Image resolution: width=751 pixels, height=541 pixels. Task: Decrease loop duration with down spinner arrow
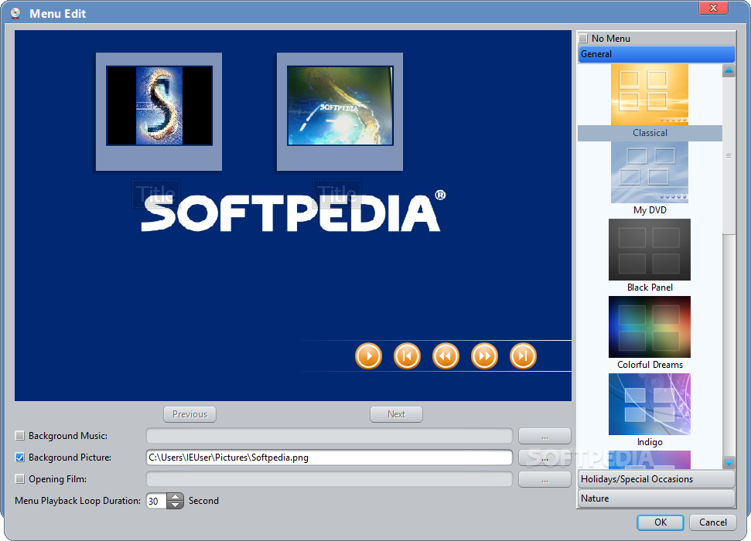176,505
